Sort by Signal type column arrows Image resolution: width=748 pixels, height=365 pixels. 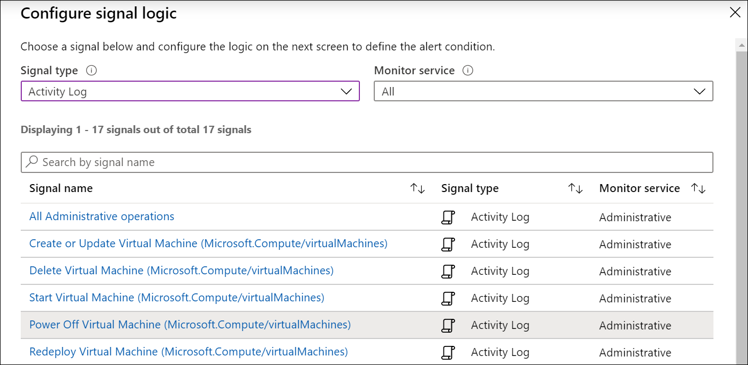575,188
